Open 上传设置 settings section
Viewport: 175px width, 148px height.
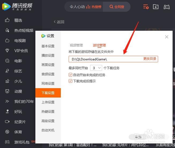tap(48, 102)
